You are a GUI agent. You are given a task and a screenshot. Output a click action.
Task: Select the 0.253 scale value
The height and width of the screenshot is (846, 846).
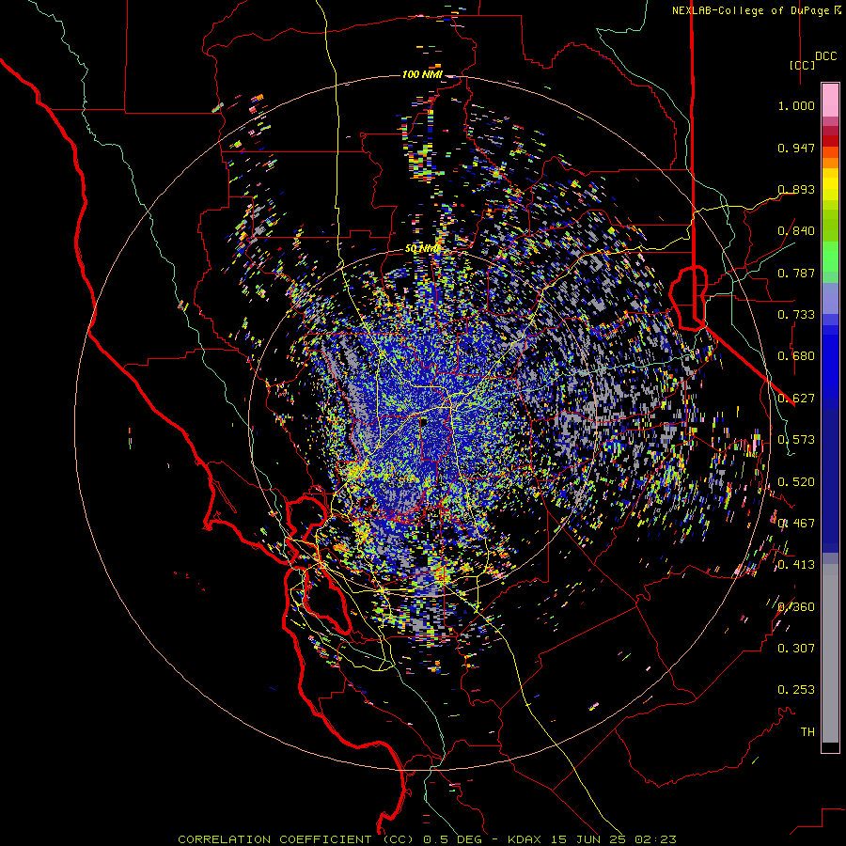point(796,690)
